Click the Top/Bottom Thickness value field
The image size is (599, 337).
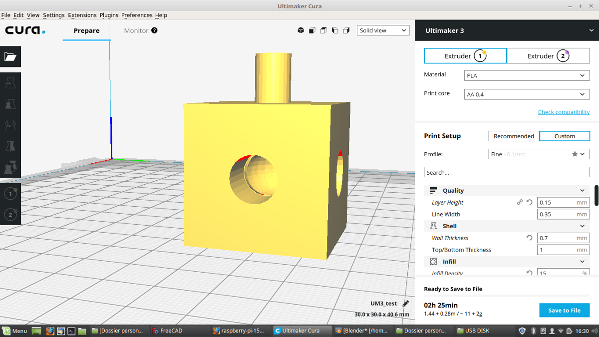[x=563, y=250]
